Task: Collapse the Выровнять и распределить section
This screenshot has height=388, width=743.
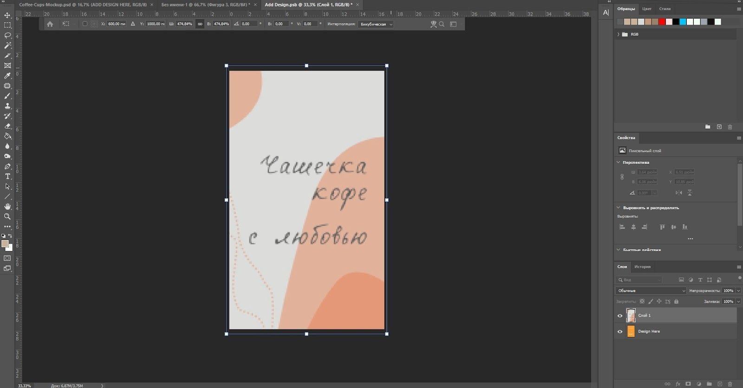Action: [x=618, y=207]
